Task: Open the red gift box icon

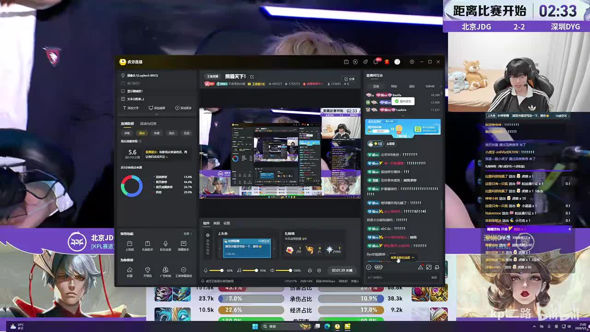Action: coord(387,62)
